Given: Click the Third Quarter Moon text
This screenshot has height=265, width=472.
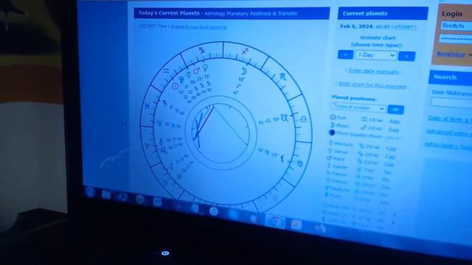Looking at the screenshot, I should coord(359,135).
